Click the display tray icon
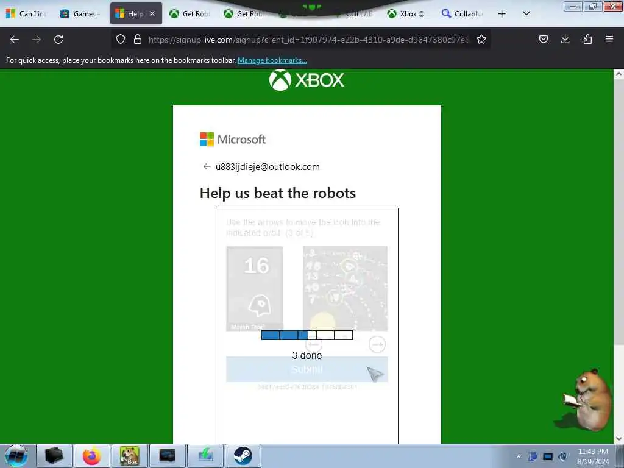 pyautogui.click(x=548, y=456)
